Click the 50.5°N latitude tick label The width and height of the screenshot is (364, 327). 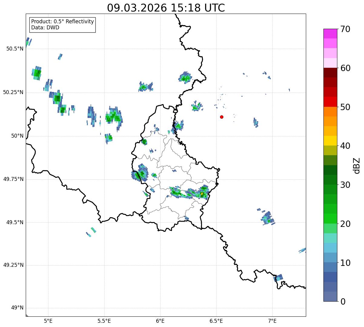click(x=13, y=49)
